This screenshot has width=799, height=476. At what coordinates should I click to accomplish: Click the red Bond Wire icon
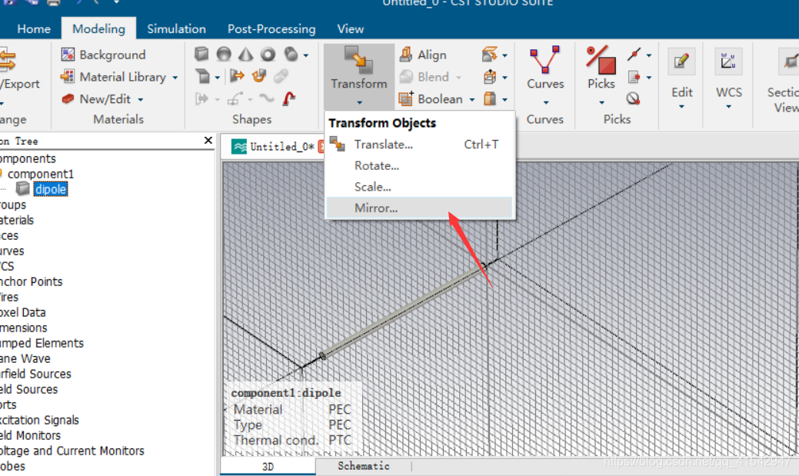[x=289, y=98]
